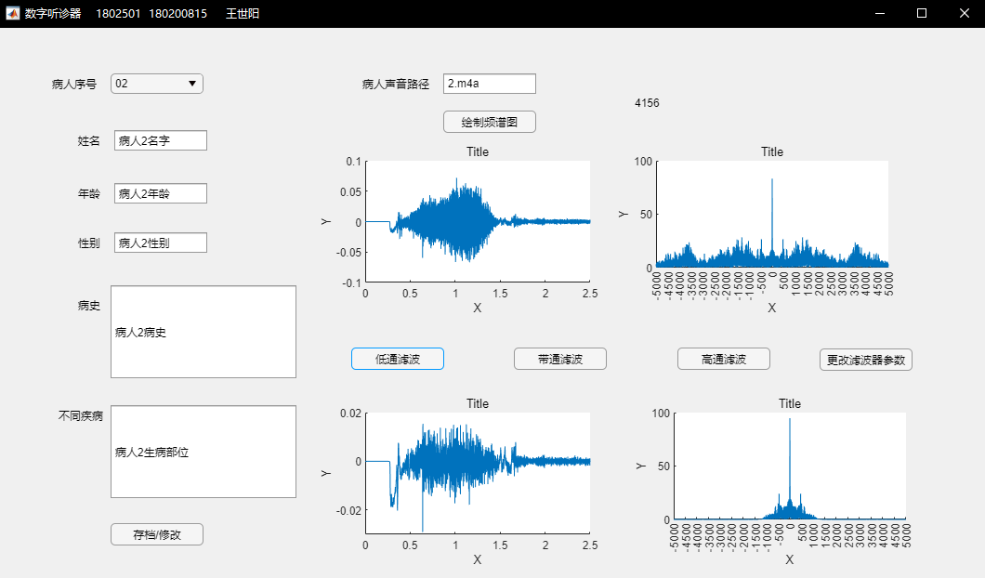
Task: Click the 不同疾病 label
Action: coord(81,416)
